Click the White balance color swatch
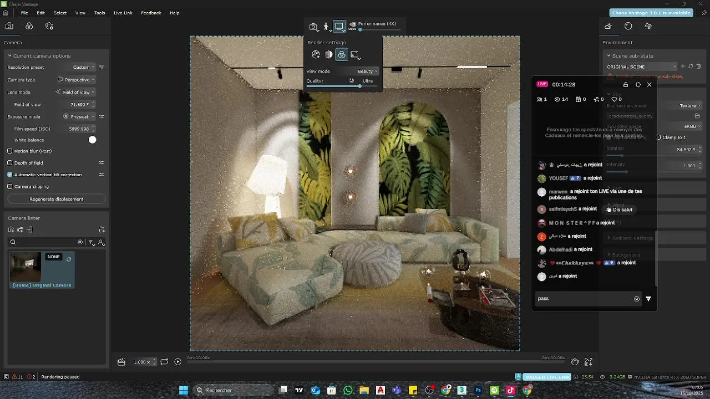The height and width of the screenshot is (399, 710). (93, 140)
